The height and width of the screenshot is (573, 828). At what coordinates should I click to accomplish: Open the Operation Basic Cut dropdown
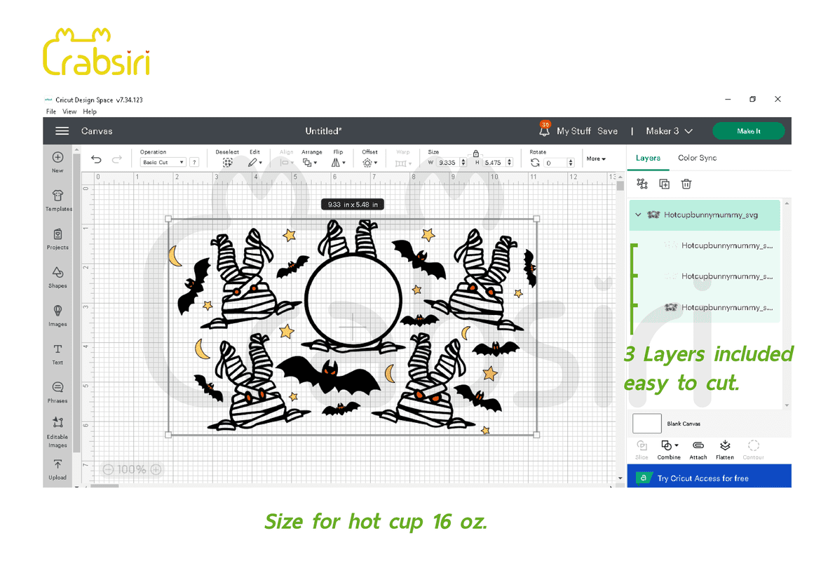(x=163, y=162)
